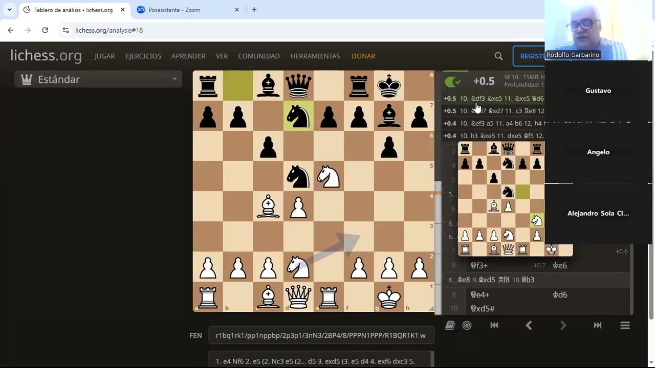
Task: Step forward one move
Action: (563, 325)
